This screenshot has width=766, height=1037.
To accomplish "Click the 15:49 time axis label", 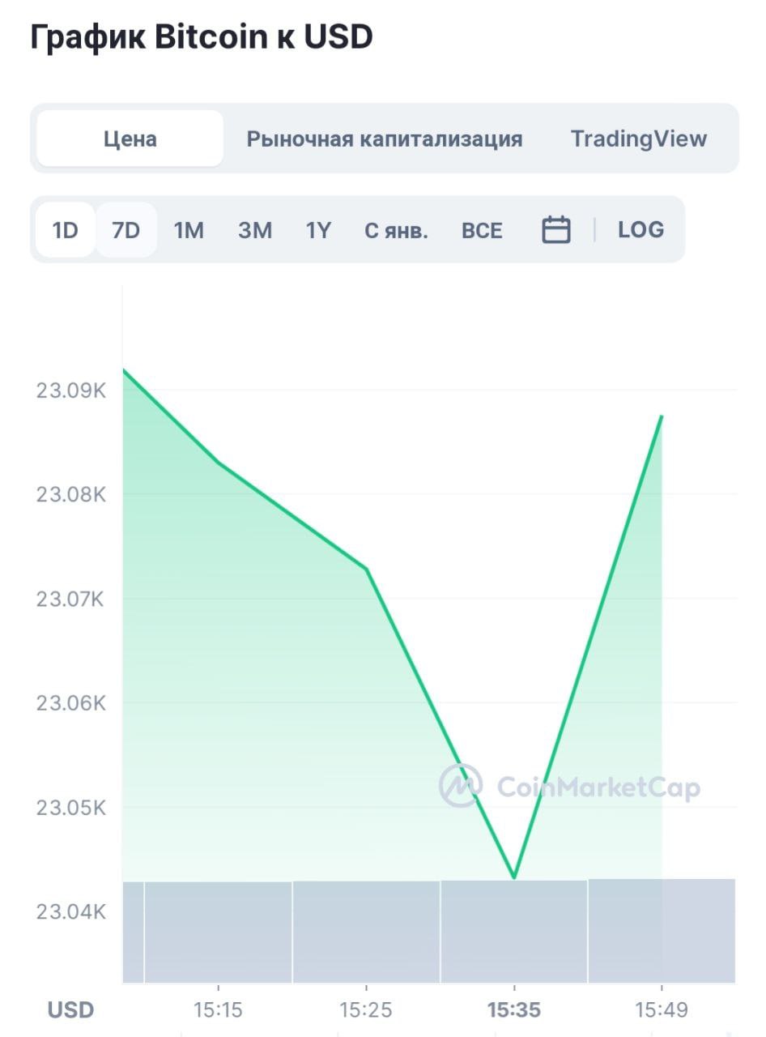I will [662, 1009].
